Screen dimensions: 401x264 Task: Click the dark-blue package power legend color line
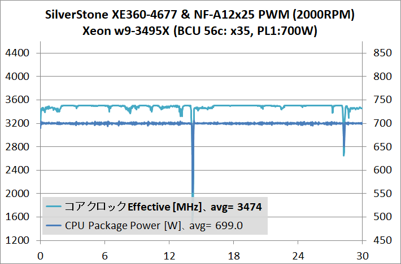point(54,226)
